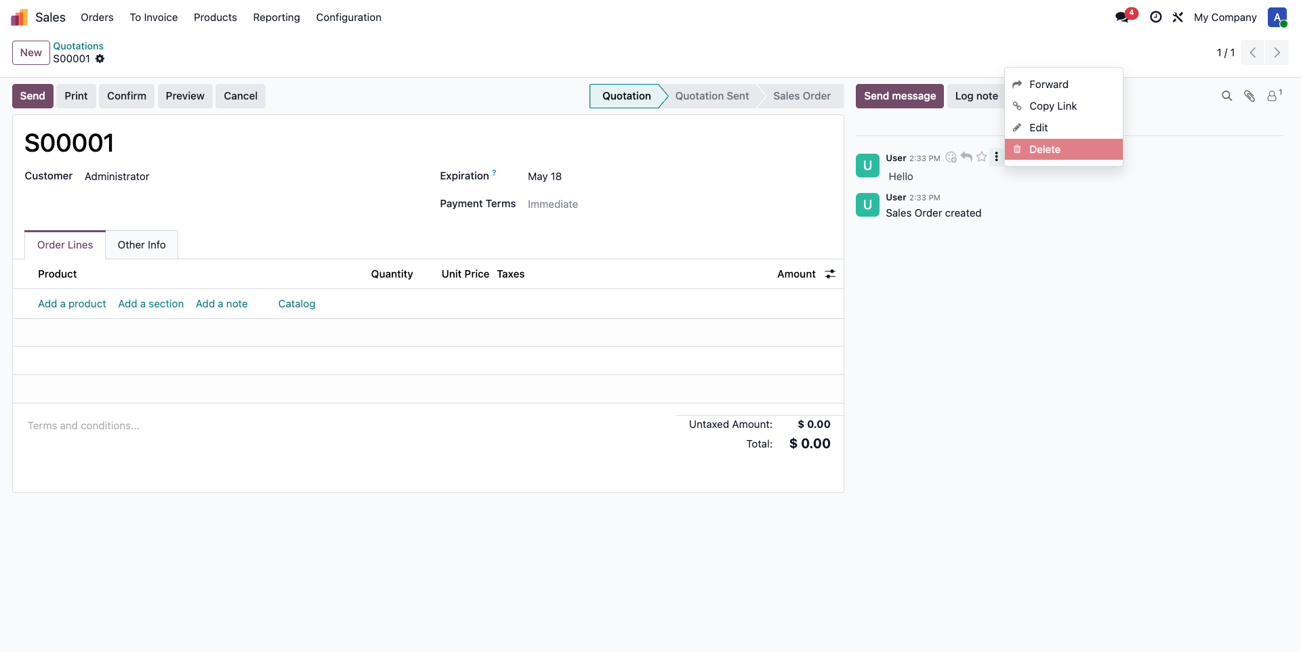Select the Quotation Sent status stage

tap(712, 96)
